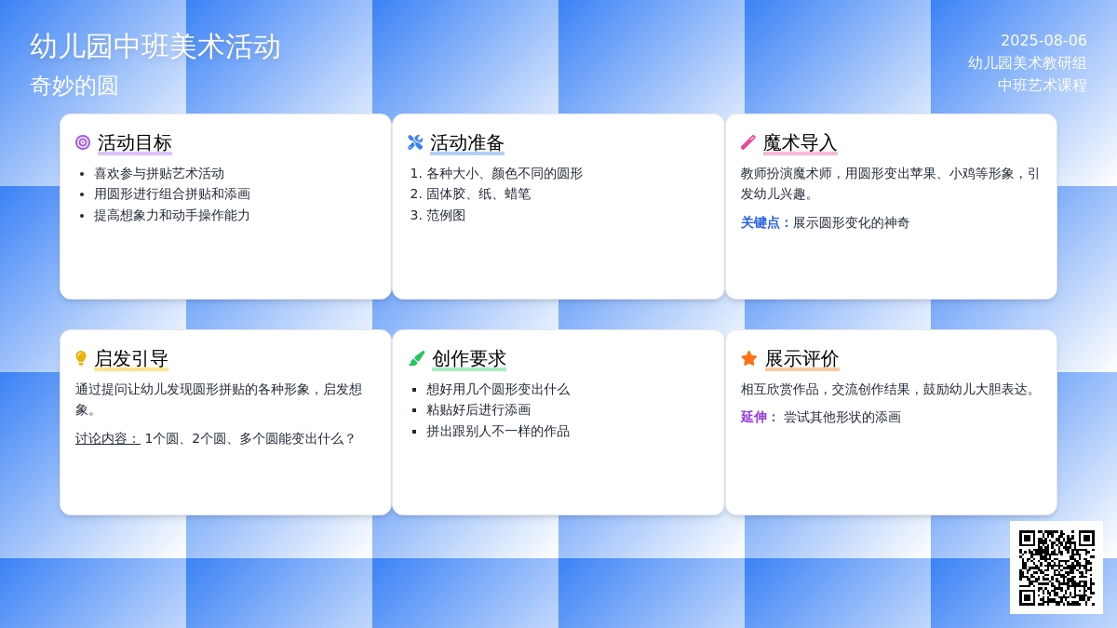
Task: Click the magic wand icon beside 魔术导入
Action: click(x=748, y=142)
